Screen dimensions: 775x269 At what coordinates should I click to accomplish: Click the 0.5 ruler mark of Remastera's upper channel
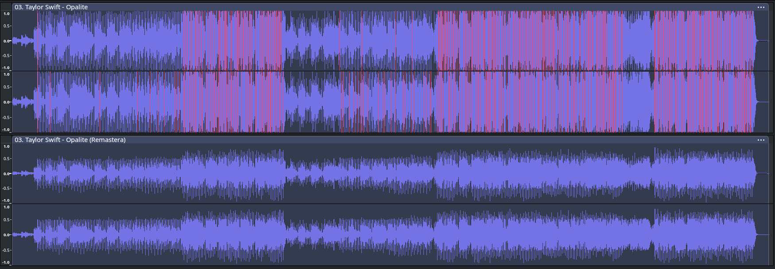point(7,158)
